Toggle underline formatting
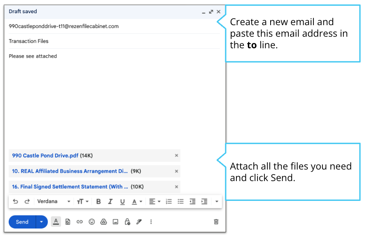Image resolution: width=367 pixels, height=238 pixels. (122, 202)
